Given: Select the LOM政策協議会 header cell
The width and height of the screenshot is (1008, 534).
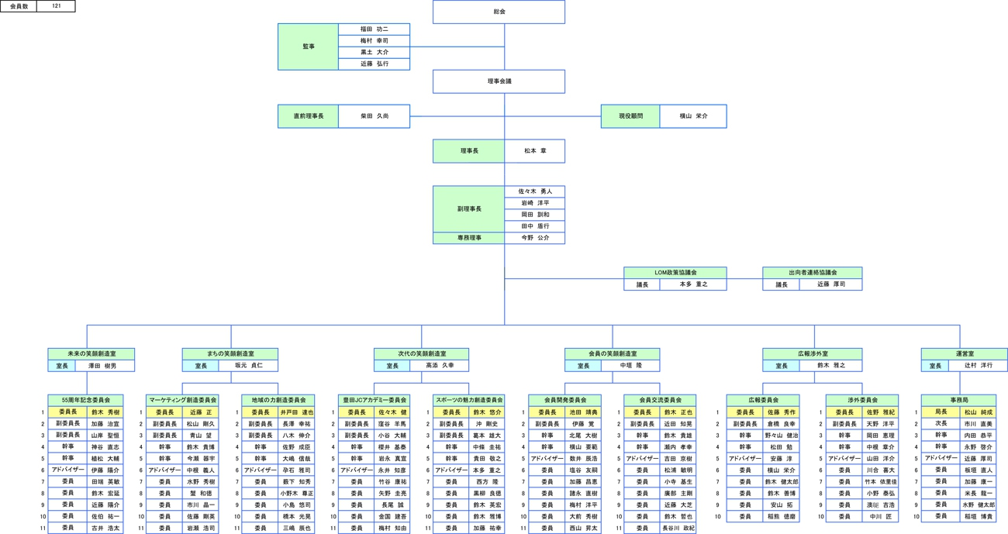Looking at the screenshot, I should point(675,273).
